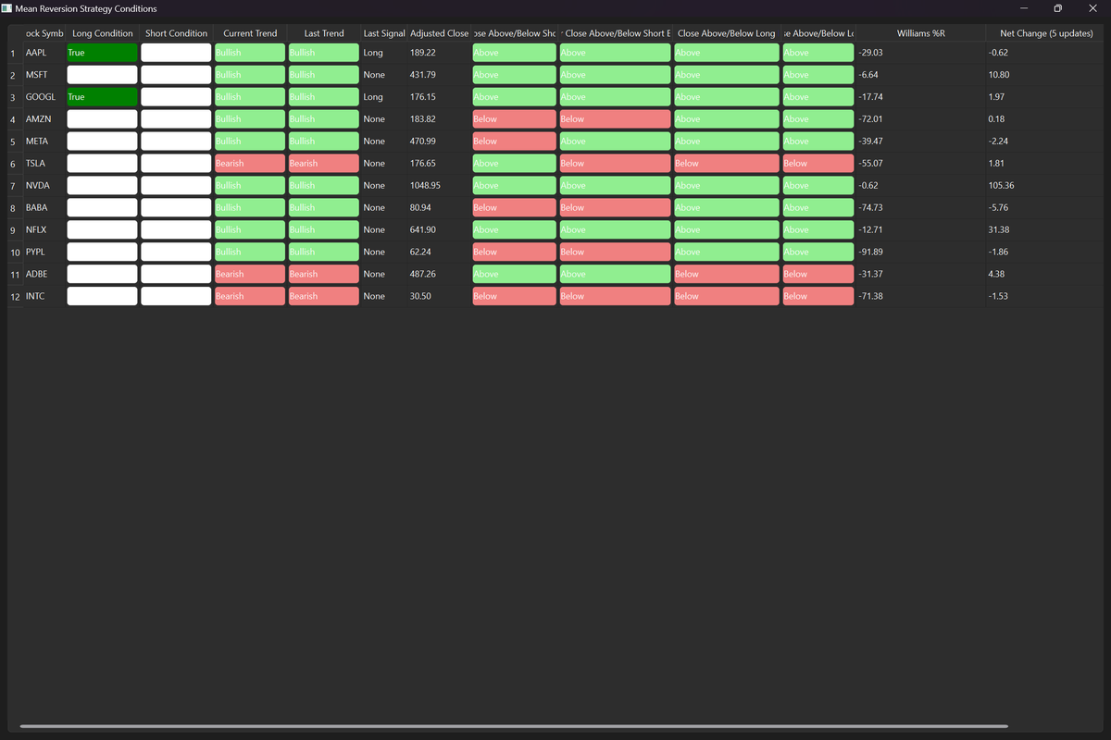The image size is (1111, 740).
Task: Click PYPL's Williams %R value -91.89
Action: pyautogui.click(x=871, y=252)
